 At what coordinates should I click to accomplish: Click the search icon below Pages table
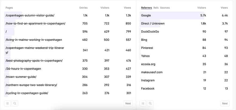click(15, 103)
